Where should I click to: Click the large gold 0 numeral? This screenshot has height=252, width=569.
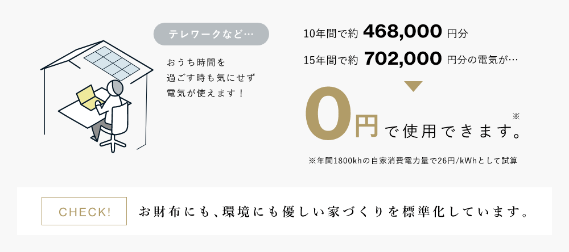click(x=328, y=114)
